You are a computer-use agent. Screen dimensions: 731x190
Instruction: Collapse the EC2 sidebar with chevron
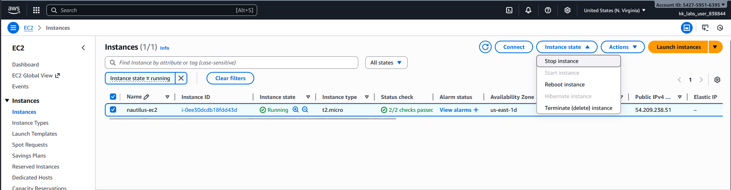(x=83, y=48)
